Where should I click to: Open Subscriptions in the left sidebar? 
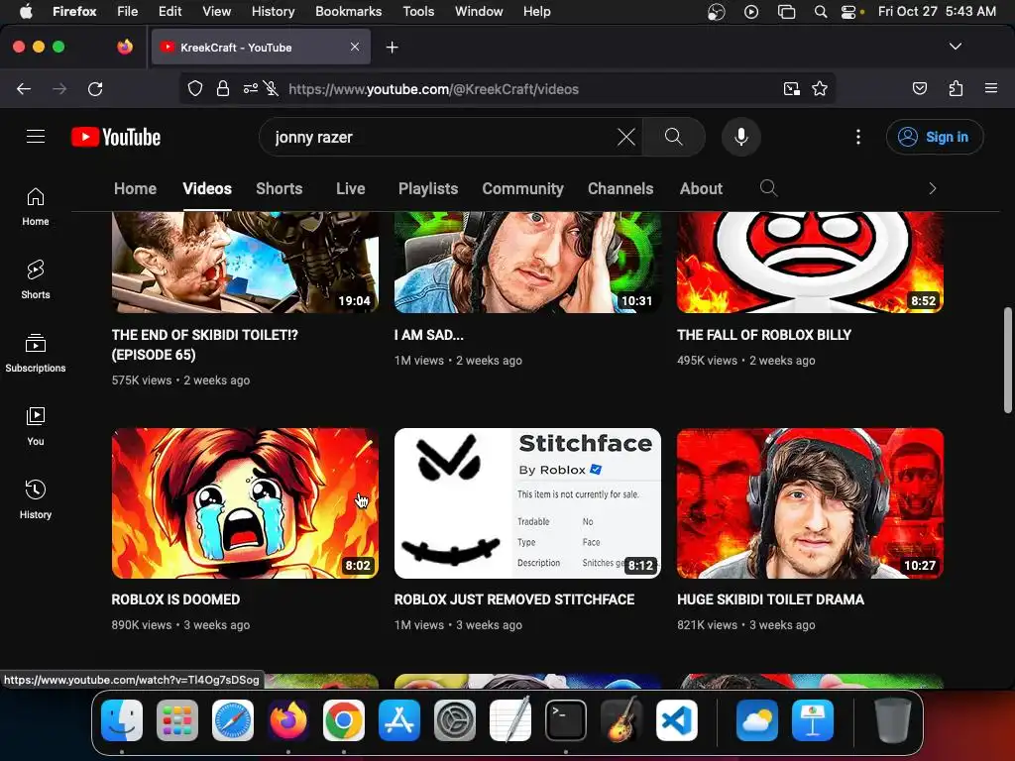36,353
